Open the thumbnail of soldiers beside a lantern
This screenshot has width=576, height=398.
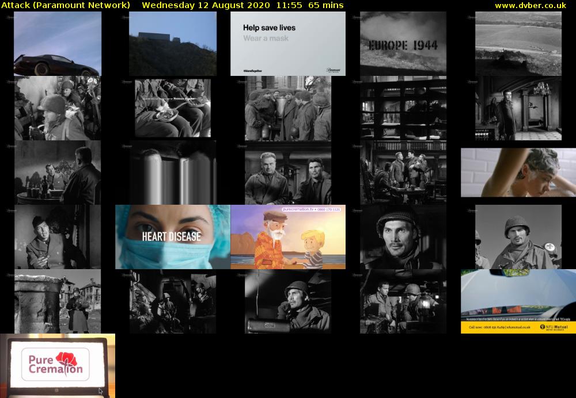point(403,301)
